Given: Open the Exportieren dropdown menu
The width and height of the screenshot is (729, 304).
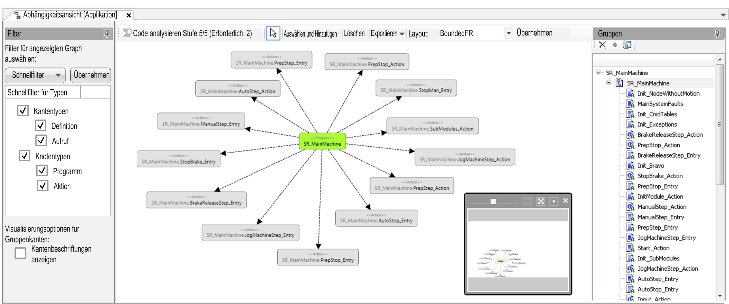Looking at the screenshot, I should [387, 33].
